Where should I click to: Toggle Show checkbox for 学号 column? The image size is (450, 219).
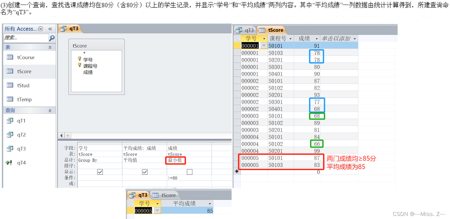coord(100,172)
